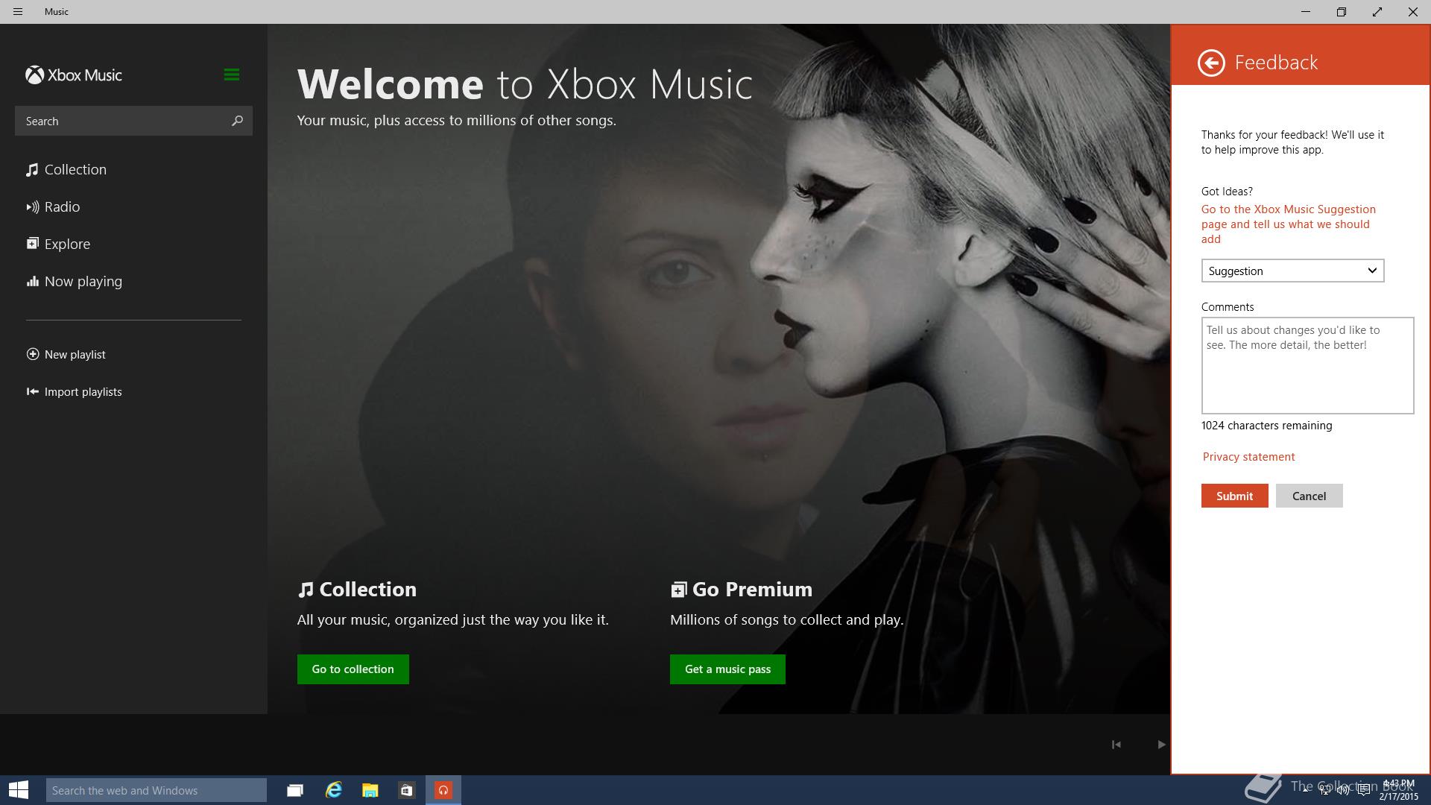Click the play button
Image resolution: width=1431 pixels, height=805 pixels.
tap(1160, 745)
